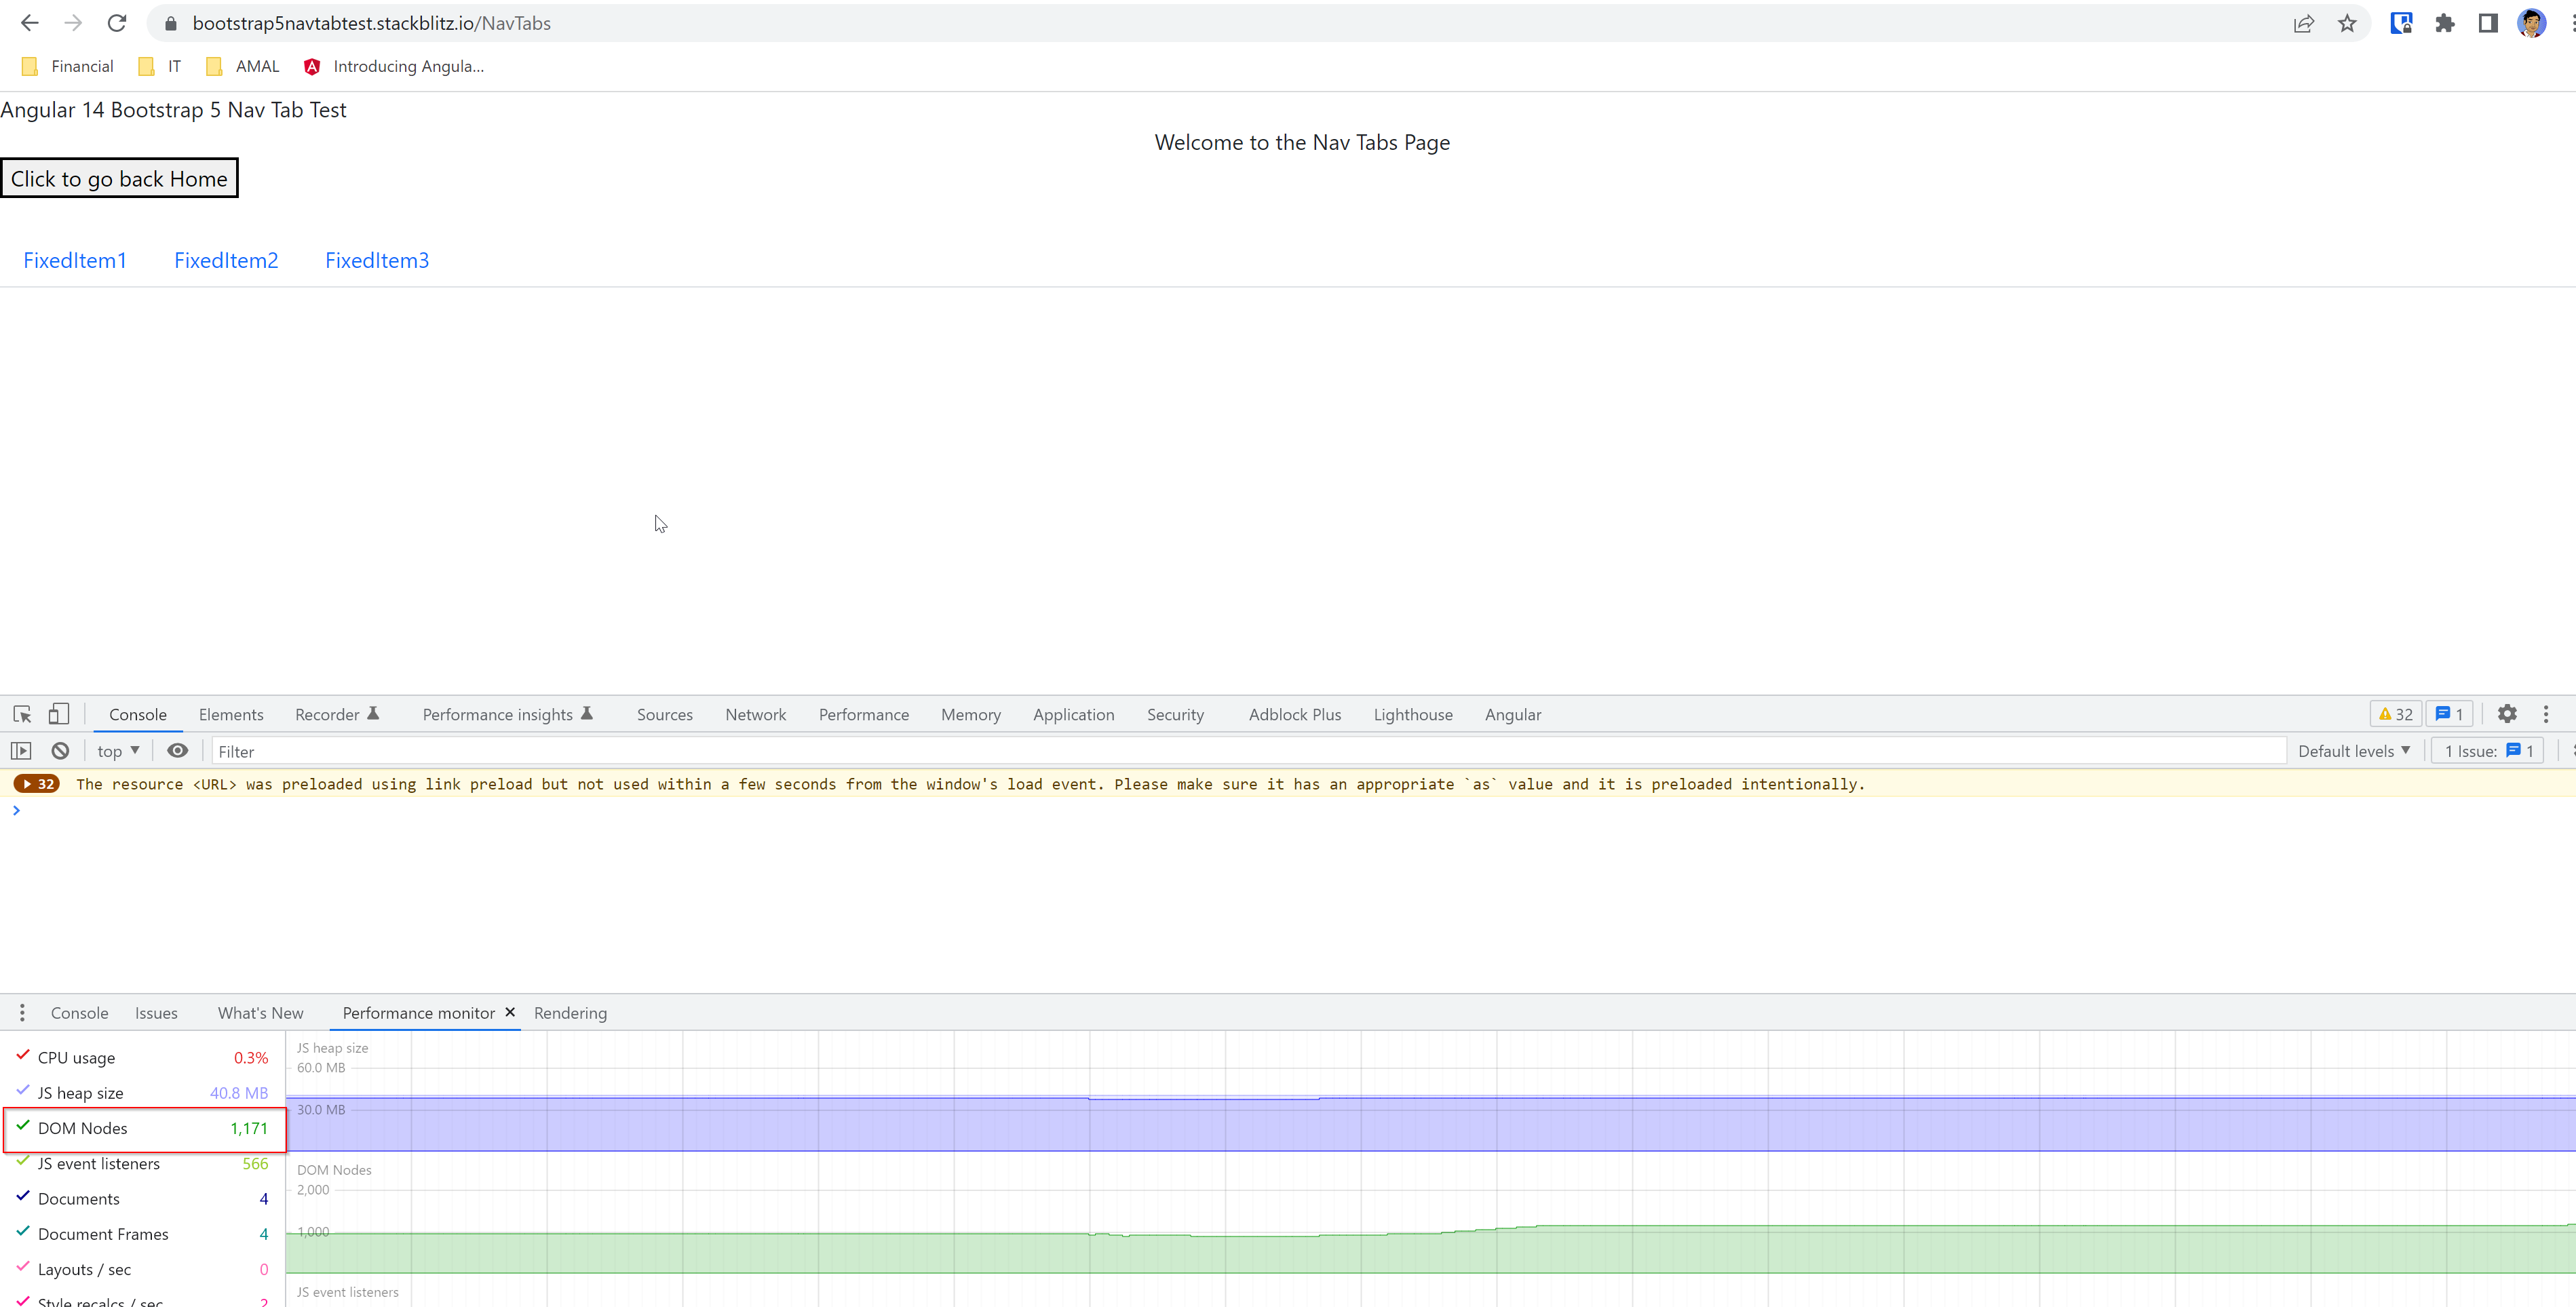
Task: Open the Extensions puzzle icon
Action: click(2445, 23)
